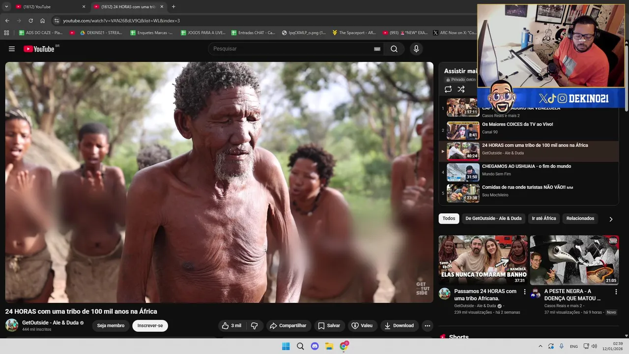
Task: Open ELAS NUNCA TOMARAM BANHO video thumbnail
Action: pyautogui.click(x=483, y=260)
